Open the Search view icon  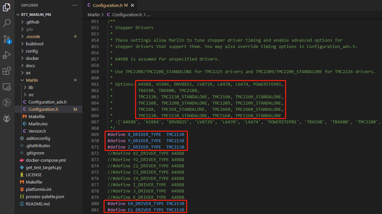pyautogui.click(x=7, y=23)
